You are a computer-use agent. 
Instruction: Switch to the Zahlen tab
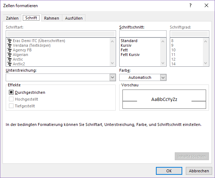coord(12,18)
